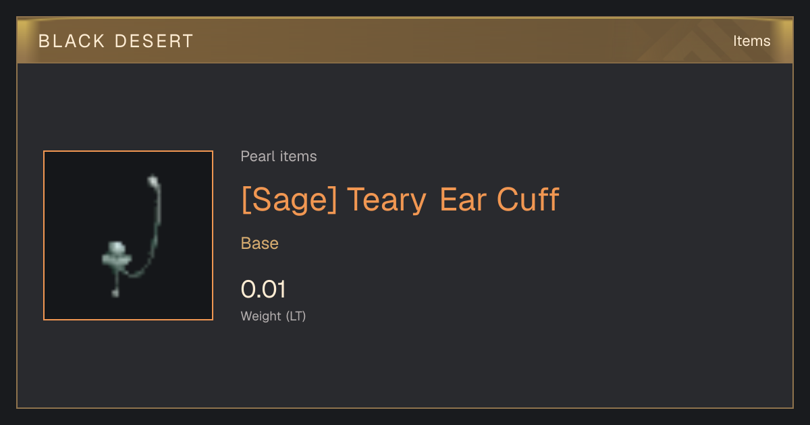Click the word Ear in the title
Viewport: 810px width, 425px height.
pos(462,200)
